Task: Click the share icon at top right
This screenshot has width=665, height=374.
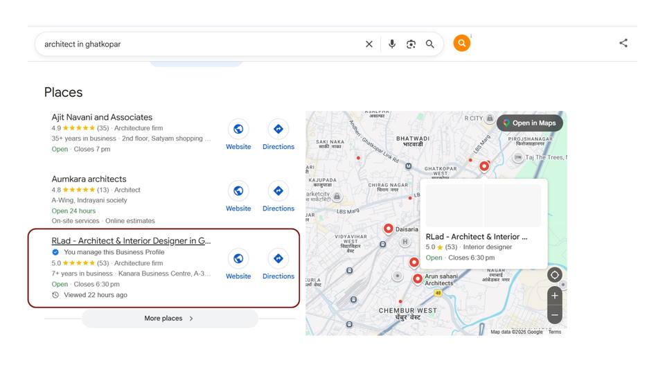Action: click(623, 43)
